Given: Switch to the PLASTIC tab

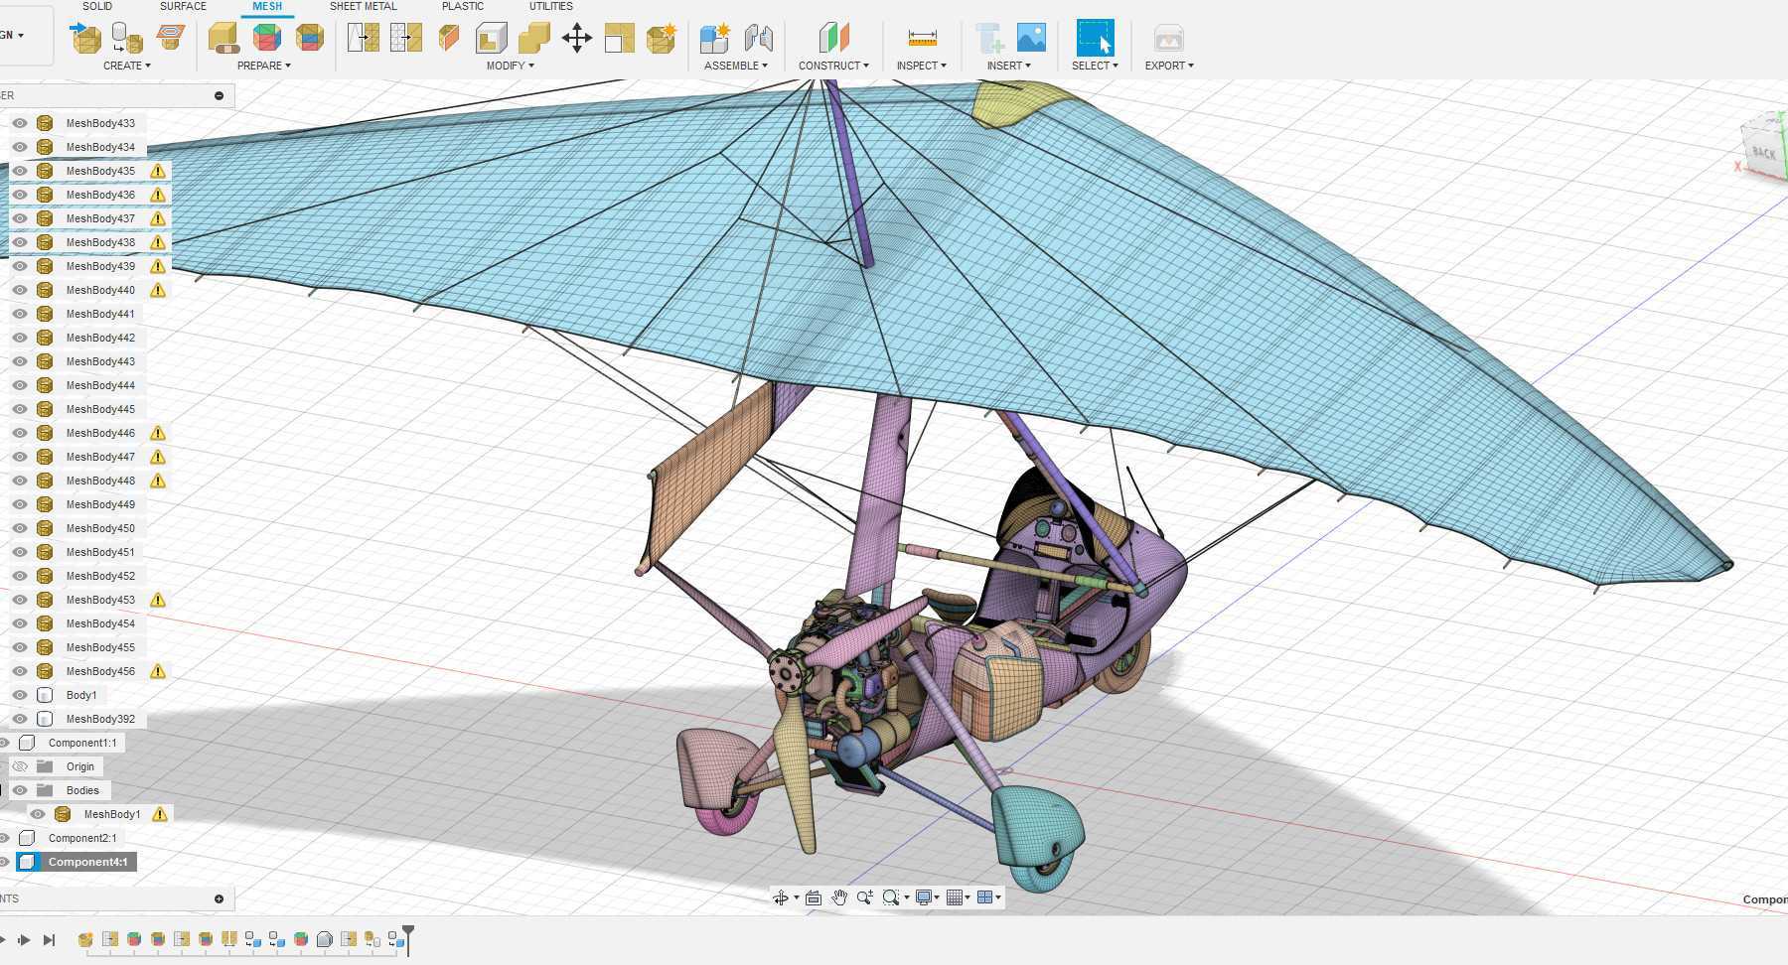Looking at the screenshot, I should click(x=463, y=6).
